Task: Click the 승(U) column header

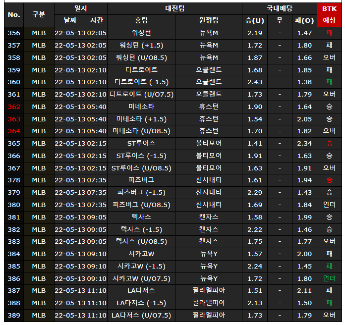Action: click(x=255, y=21)
